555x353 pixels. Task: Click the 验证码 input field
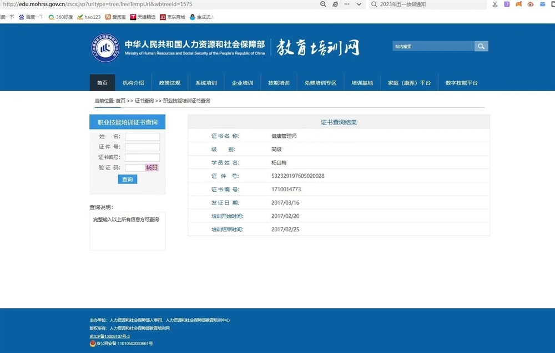[x=135, y=168]
